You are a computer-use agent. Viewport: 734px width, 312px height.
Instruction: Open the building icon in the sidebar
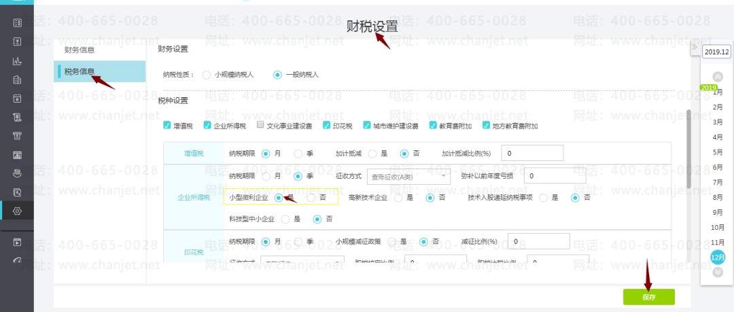(17, 80)
